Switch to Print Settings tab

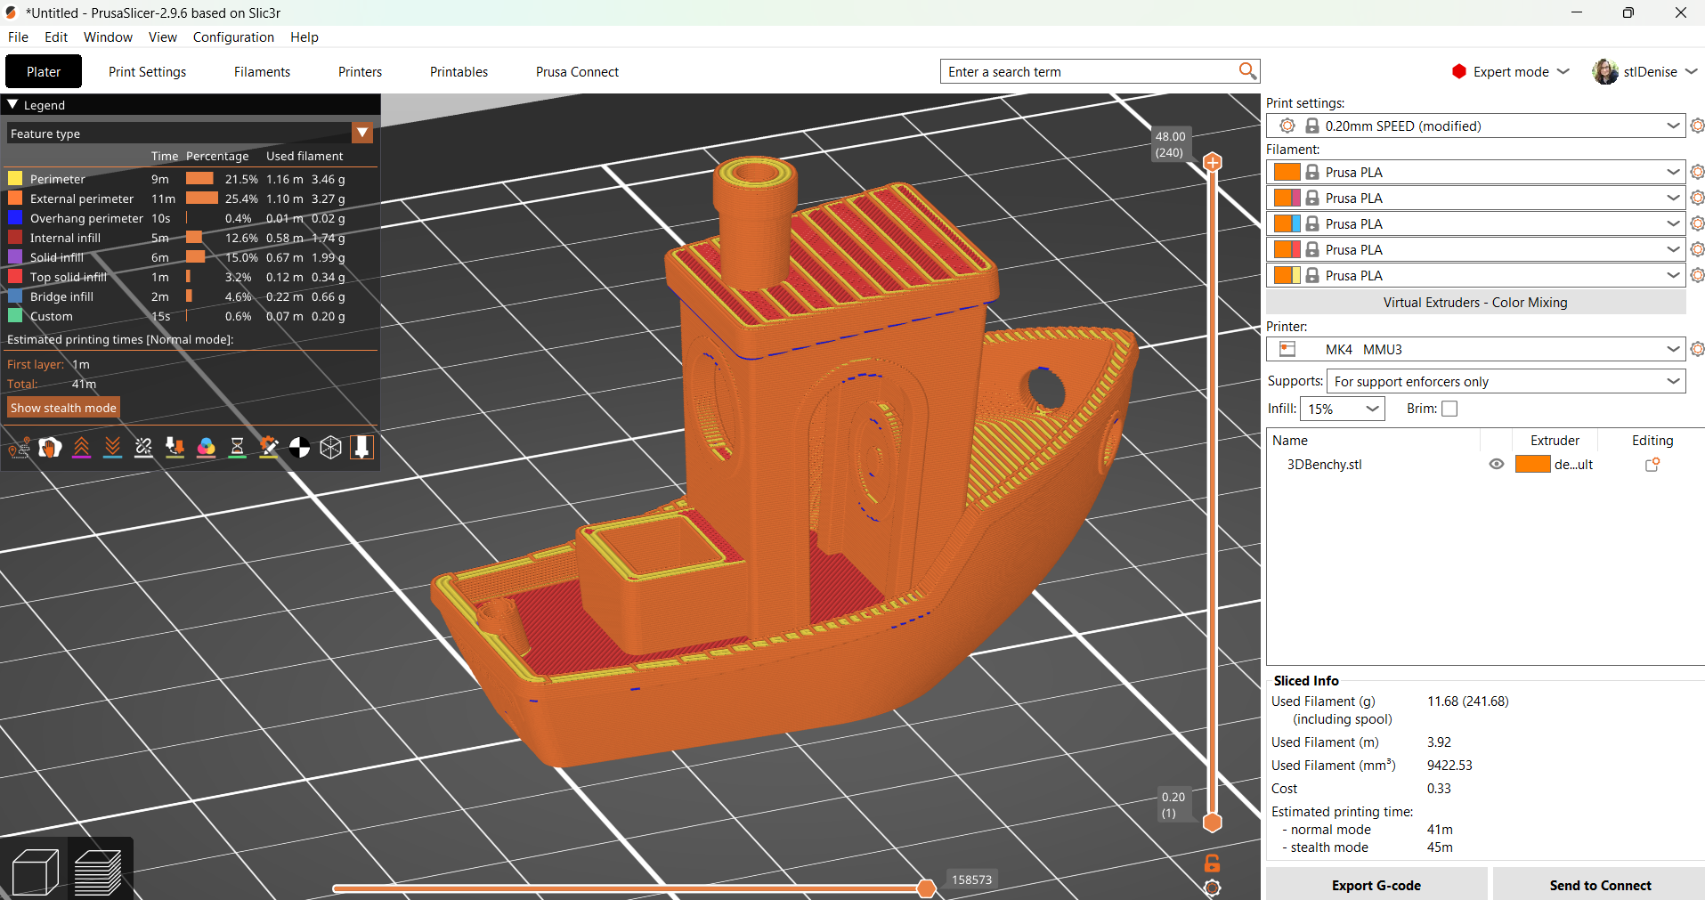pyautogui.click(x=147, y=71)
